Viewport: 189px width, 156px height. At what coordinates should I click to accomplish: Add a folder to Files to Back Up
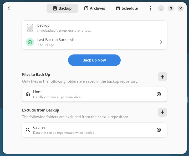(x=162, y=77)
